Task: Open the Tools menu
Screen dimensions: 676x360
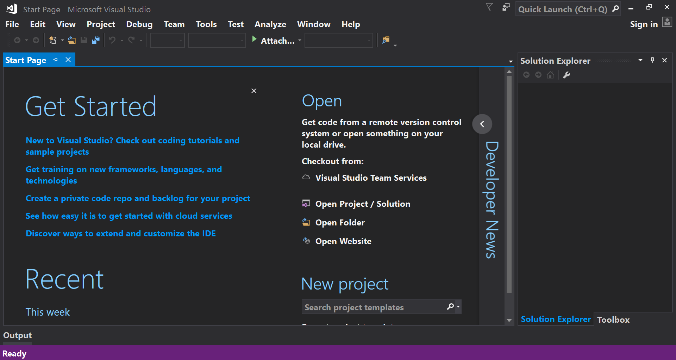Action: (206, 24)
